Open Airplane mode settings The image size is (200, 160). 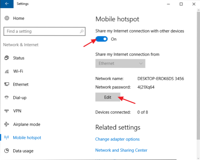pyautogui.click(x=27, y=124)
